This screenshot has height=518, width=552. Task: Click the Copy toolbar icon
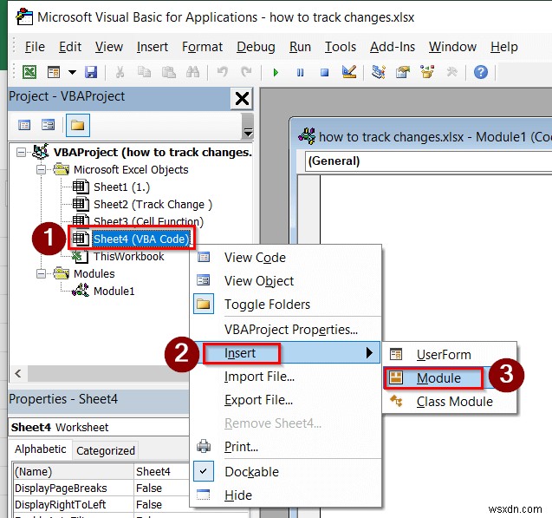tap(144, 72)
